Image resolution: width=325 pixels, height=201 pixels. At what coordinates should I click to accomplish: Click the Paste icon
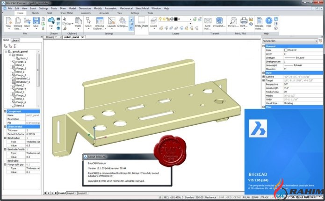click(78, 21)
